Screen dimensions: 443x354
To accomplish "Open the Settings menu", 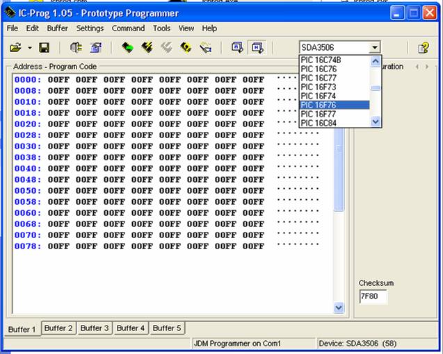I will click(90, 28).
